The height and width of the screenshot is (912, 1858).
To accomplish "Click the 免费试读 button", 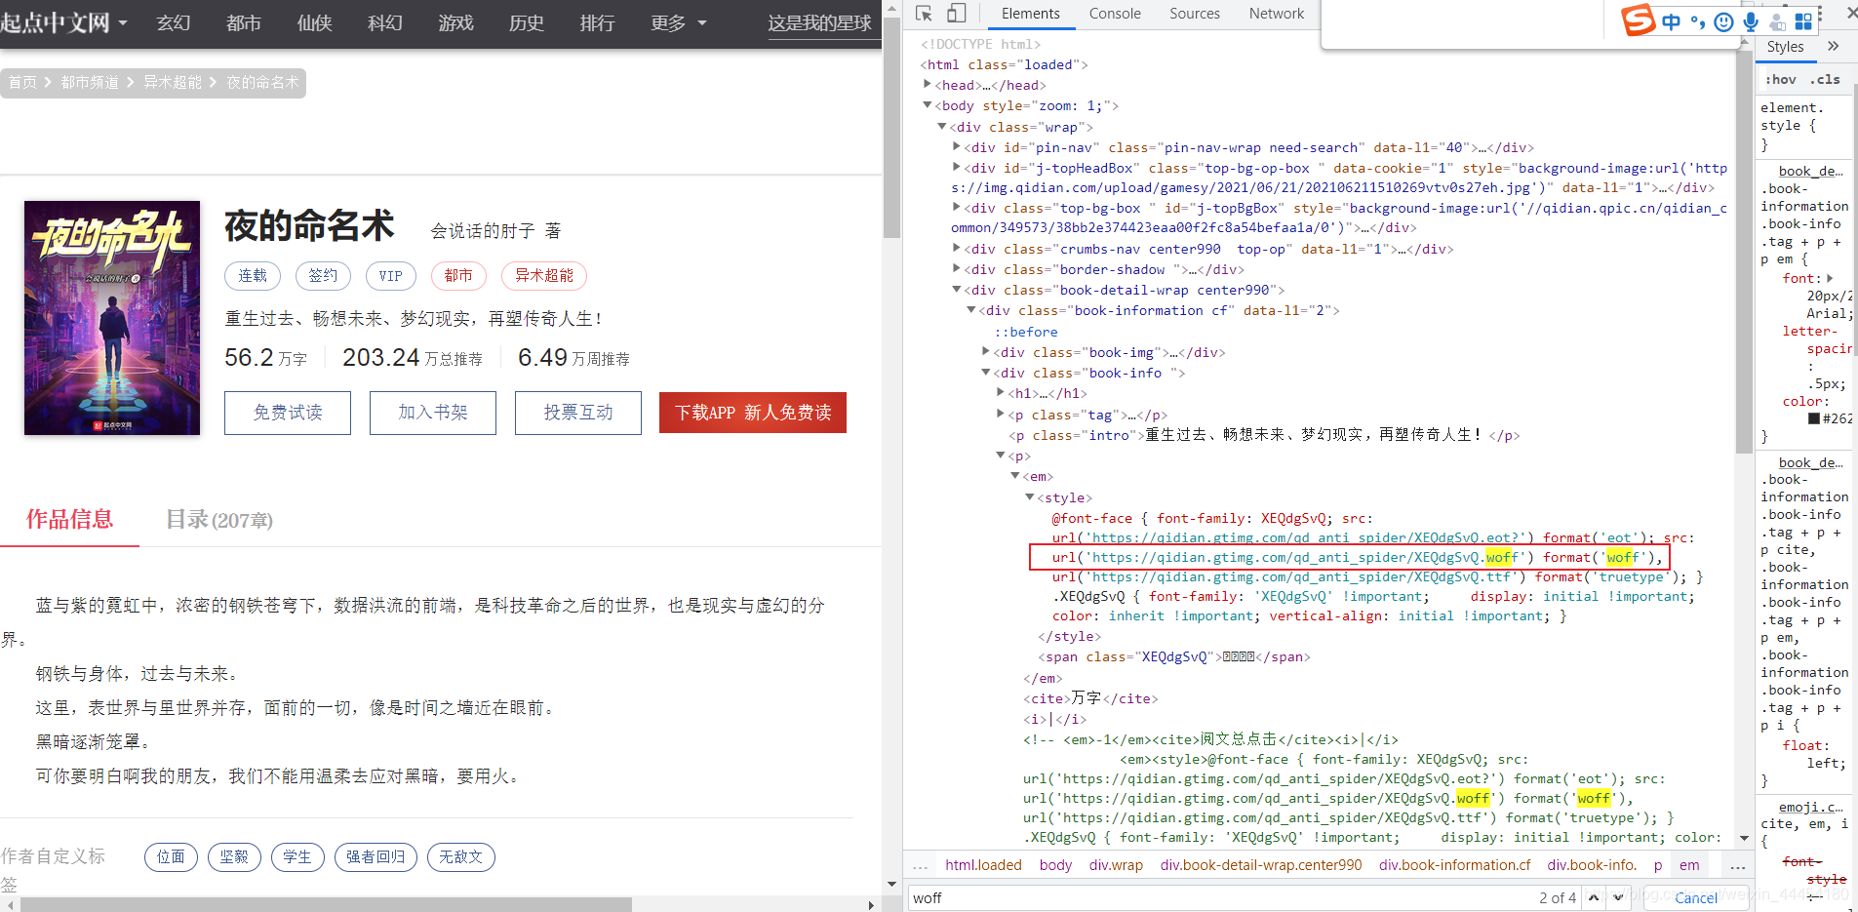I will pyautogui.click(x=288, y=413).
